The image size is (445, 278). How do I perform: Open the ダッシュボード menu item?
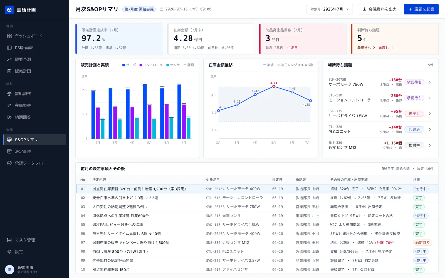(34, 36)
